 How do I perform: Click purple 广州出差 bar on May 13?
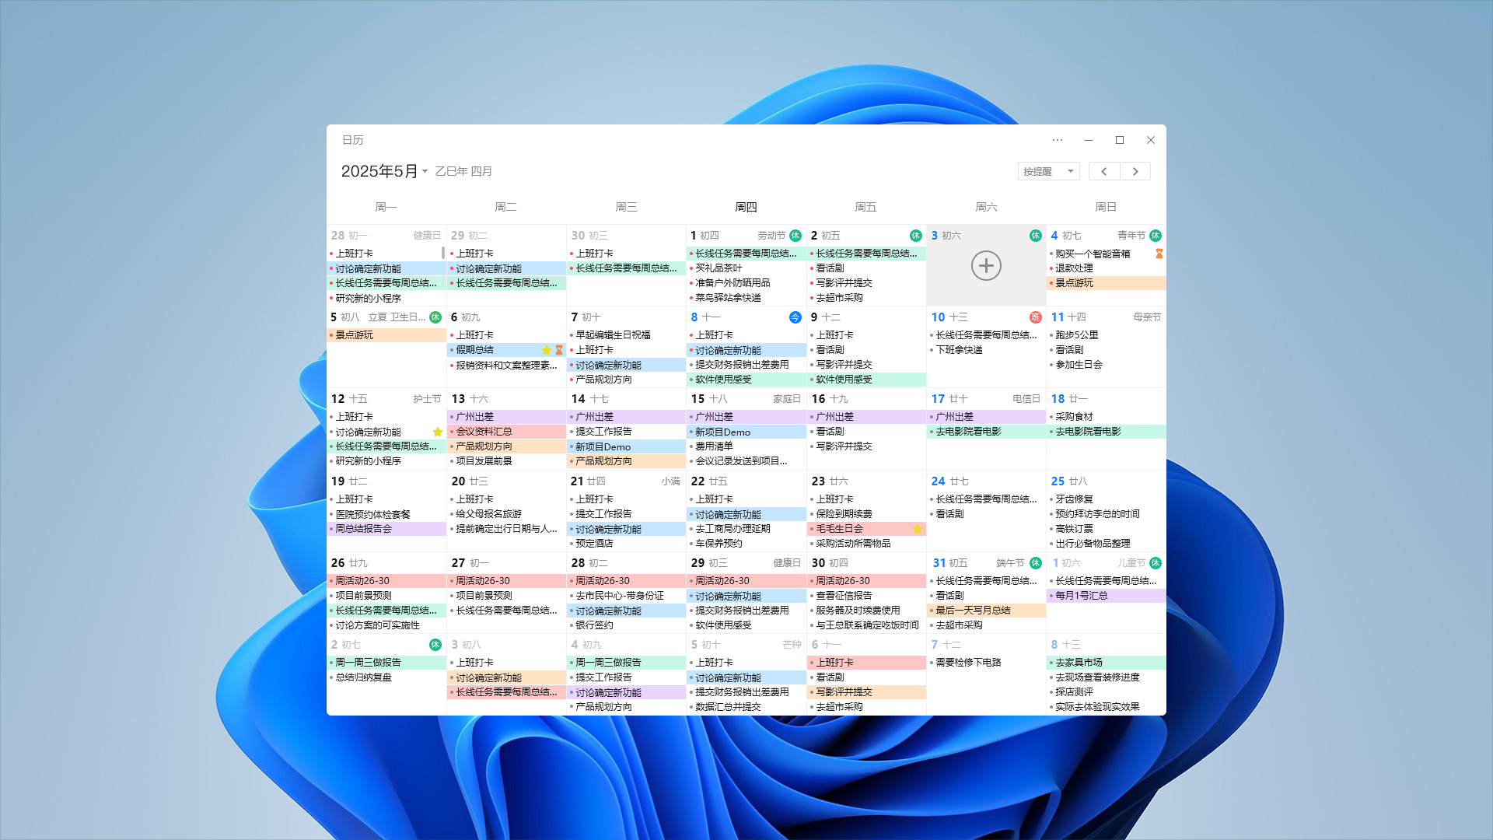click(506, 417)
